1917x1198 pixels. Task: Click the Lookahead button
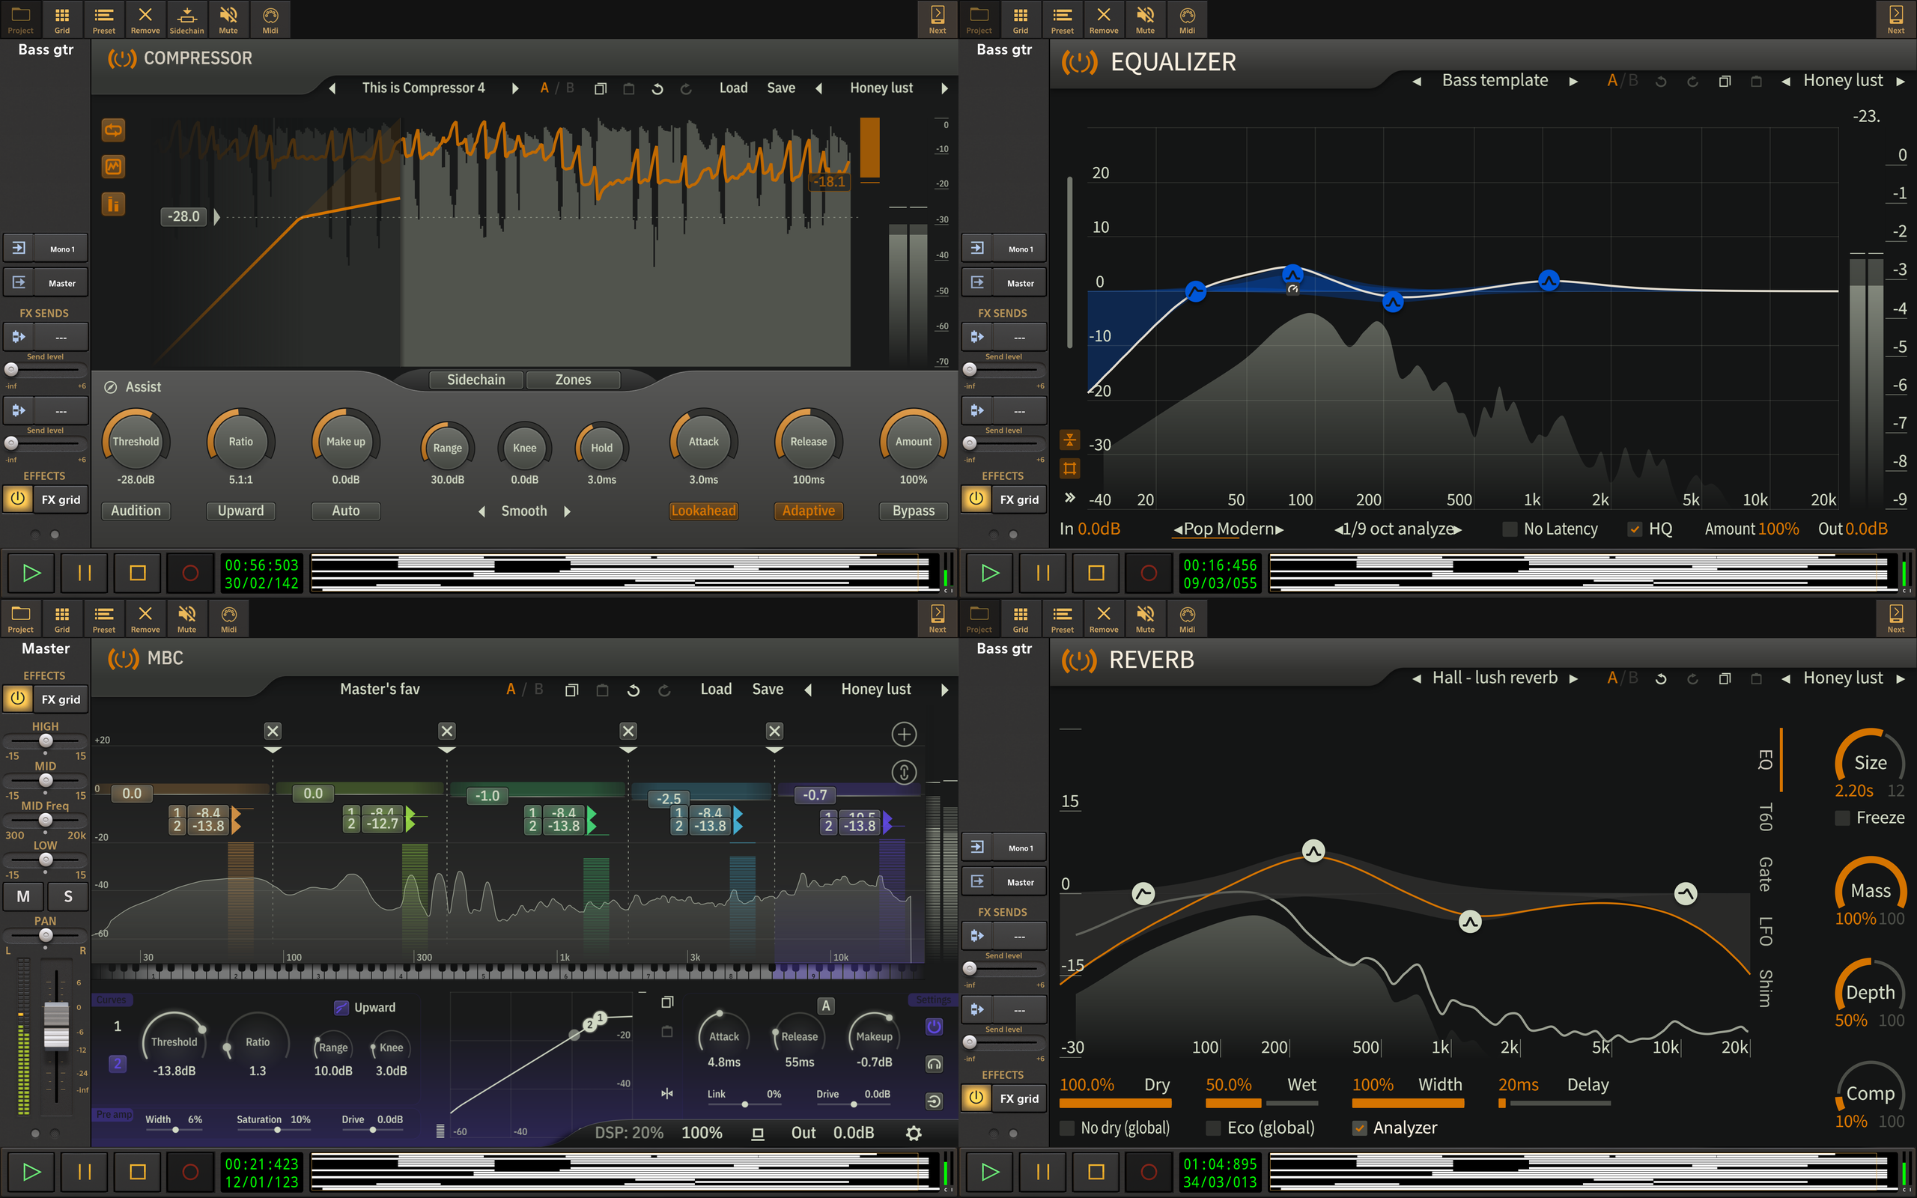[703, 511]
